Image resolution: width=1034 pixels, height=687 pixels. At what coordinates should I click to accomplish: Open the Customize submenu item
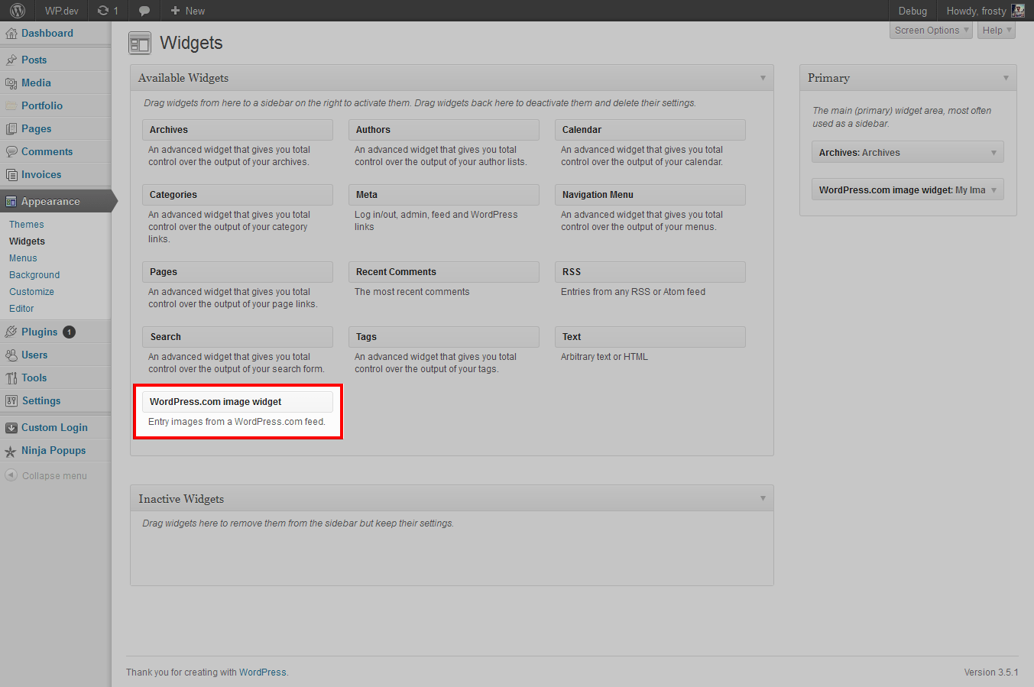point(31,292)
